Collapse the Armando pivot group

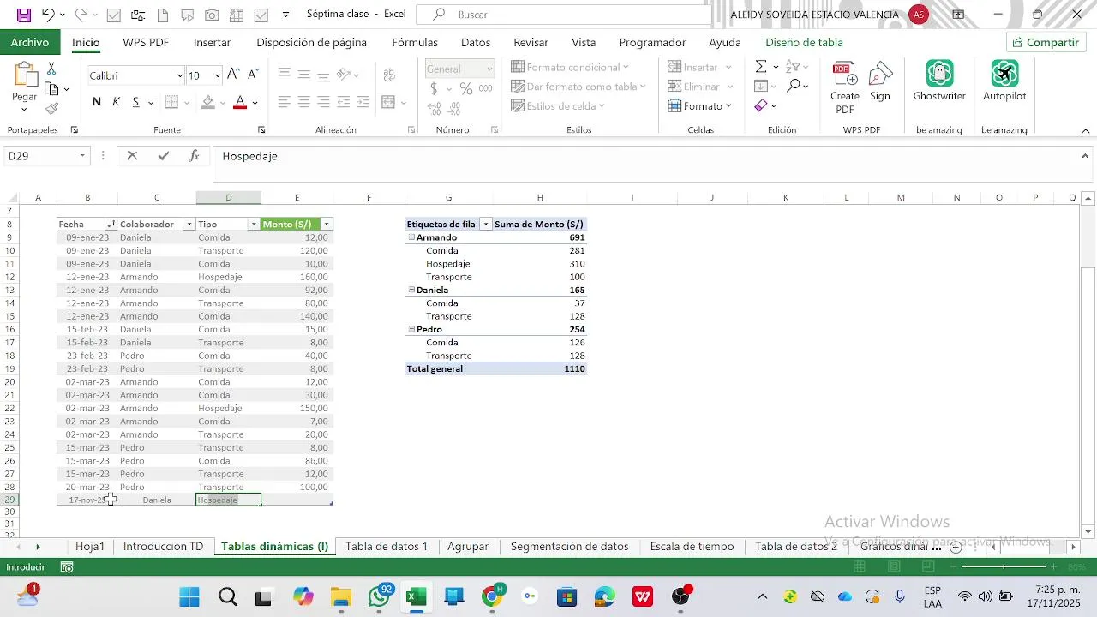[x=411, y=237]
